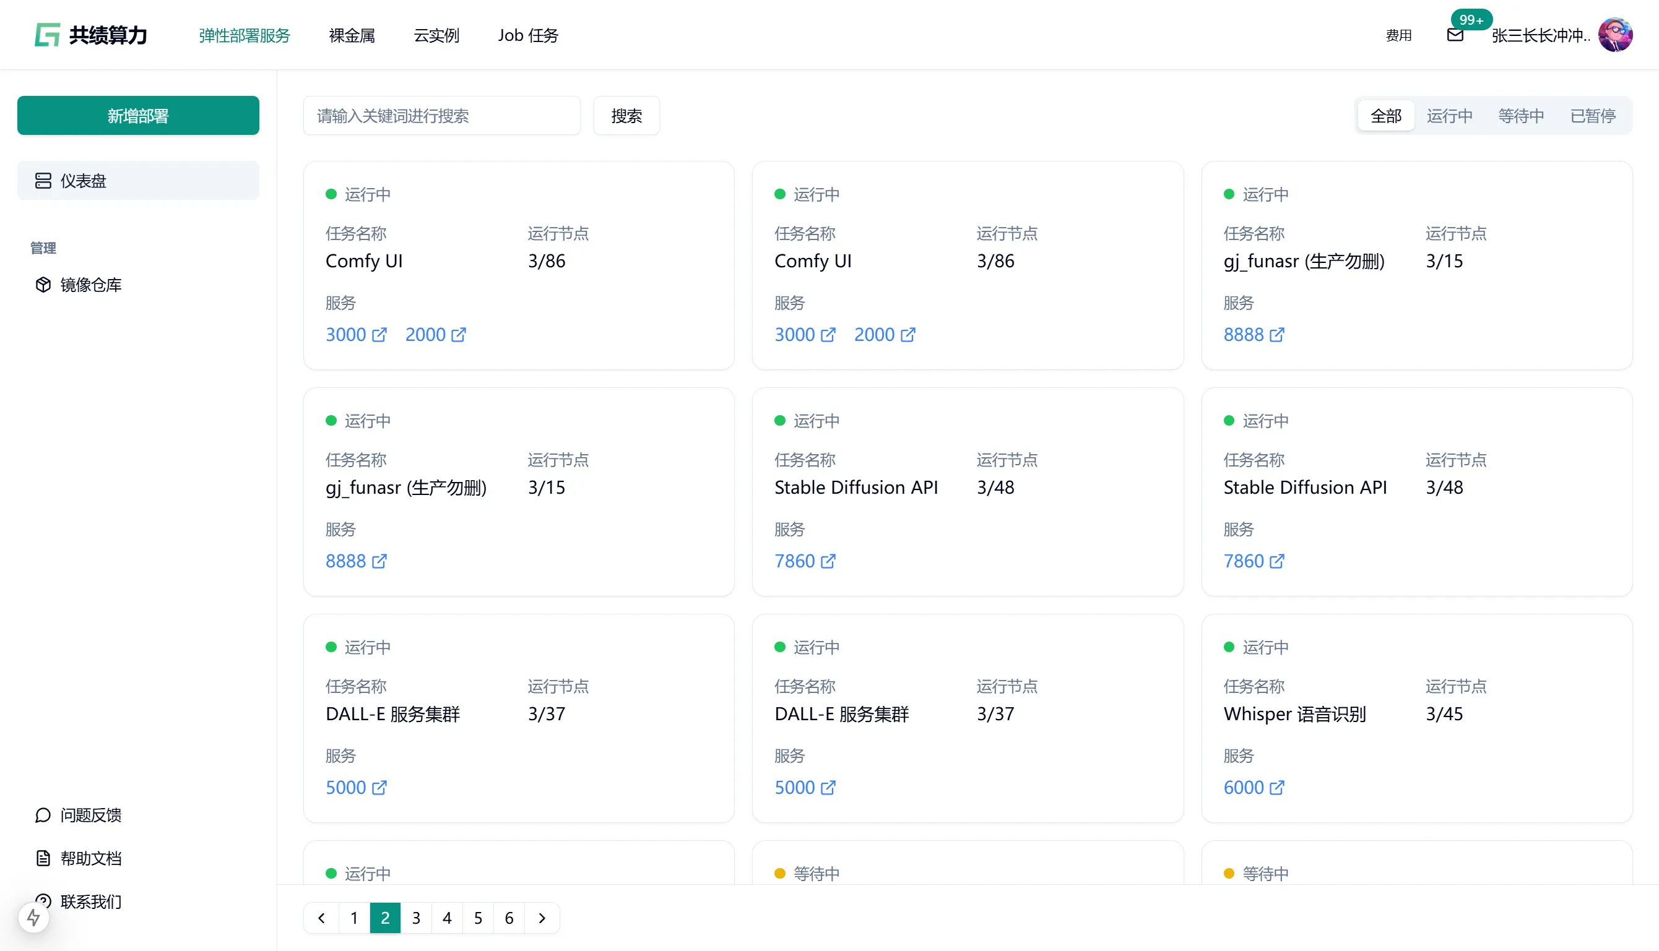Screen dimensions: 1659x951
Task: Click external-link icon beside 2000 in second Comfy UI card
Action: coord(907,334)
